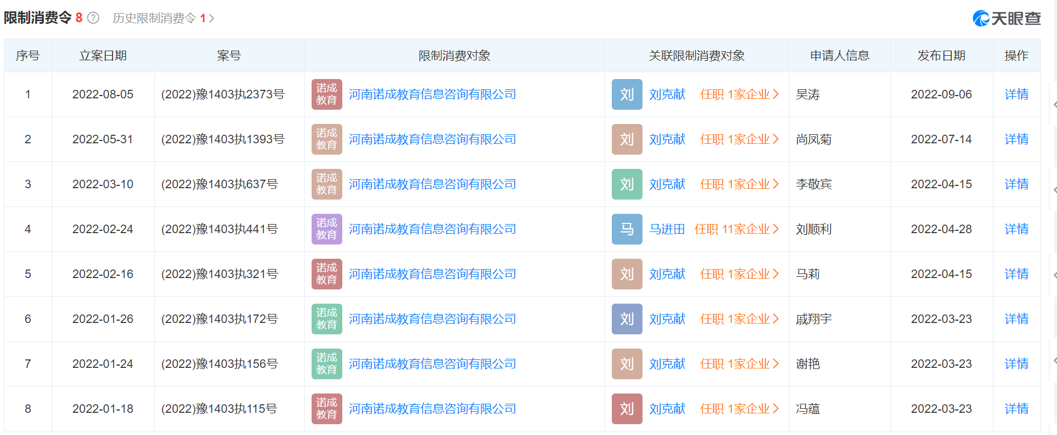Screen dimensions: 1057x435
Task: Open 历史限制消费令 history link
Action: [163, 18]
